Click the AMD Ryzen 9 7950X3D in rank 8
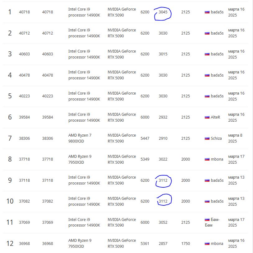Image resolution: width=253 pixels, height=253 pixels. (x=80, y=159)
